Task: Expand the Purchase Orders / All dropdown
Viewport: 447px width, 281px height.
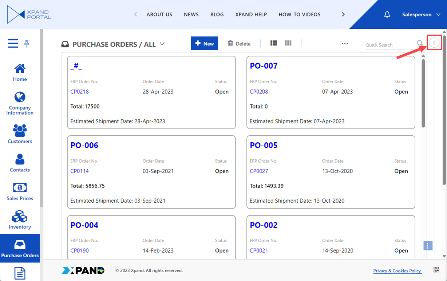Action: tap(162, 44)
